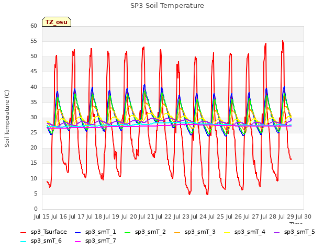Click the 15 y-axis tick label
335x251 pixels.
click(33, 163)
